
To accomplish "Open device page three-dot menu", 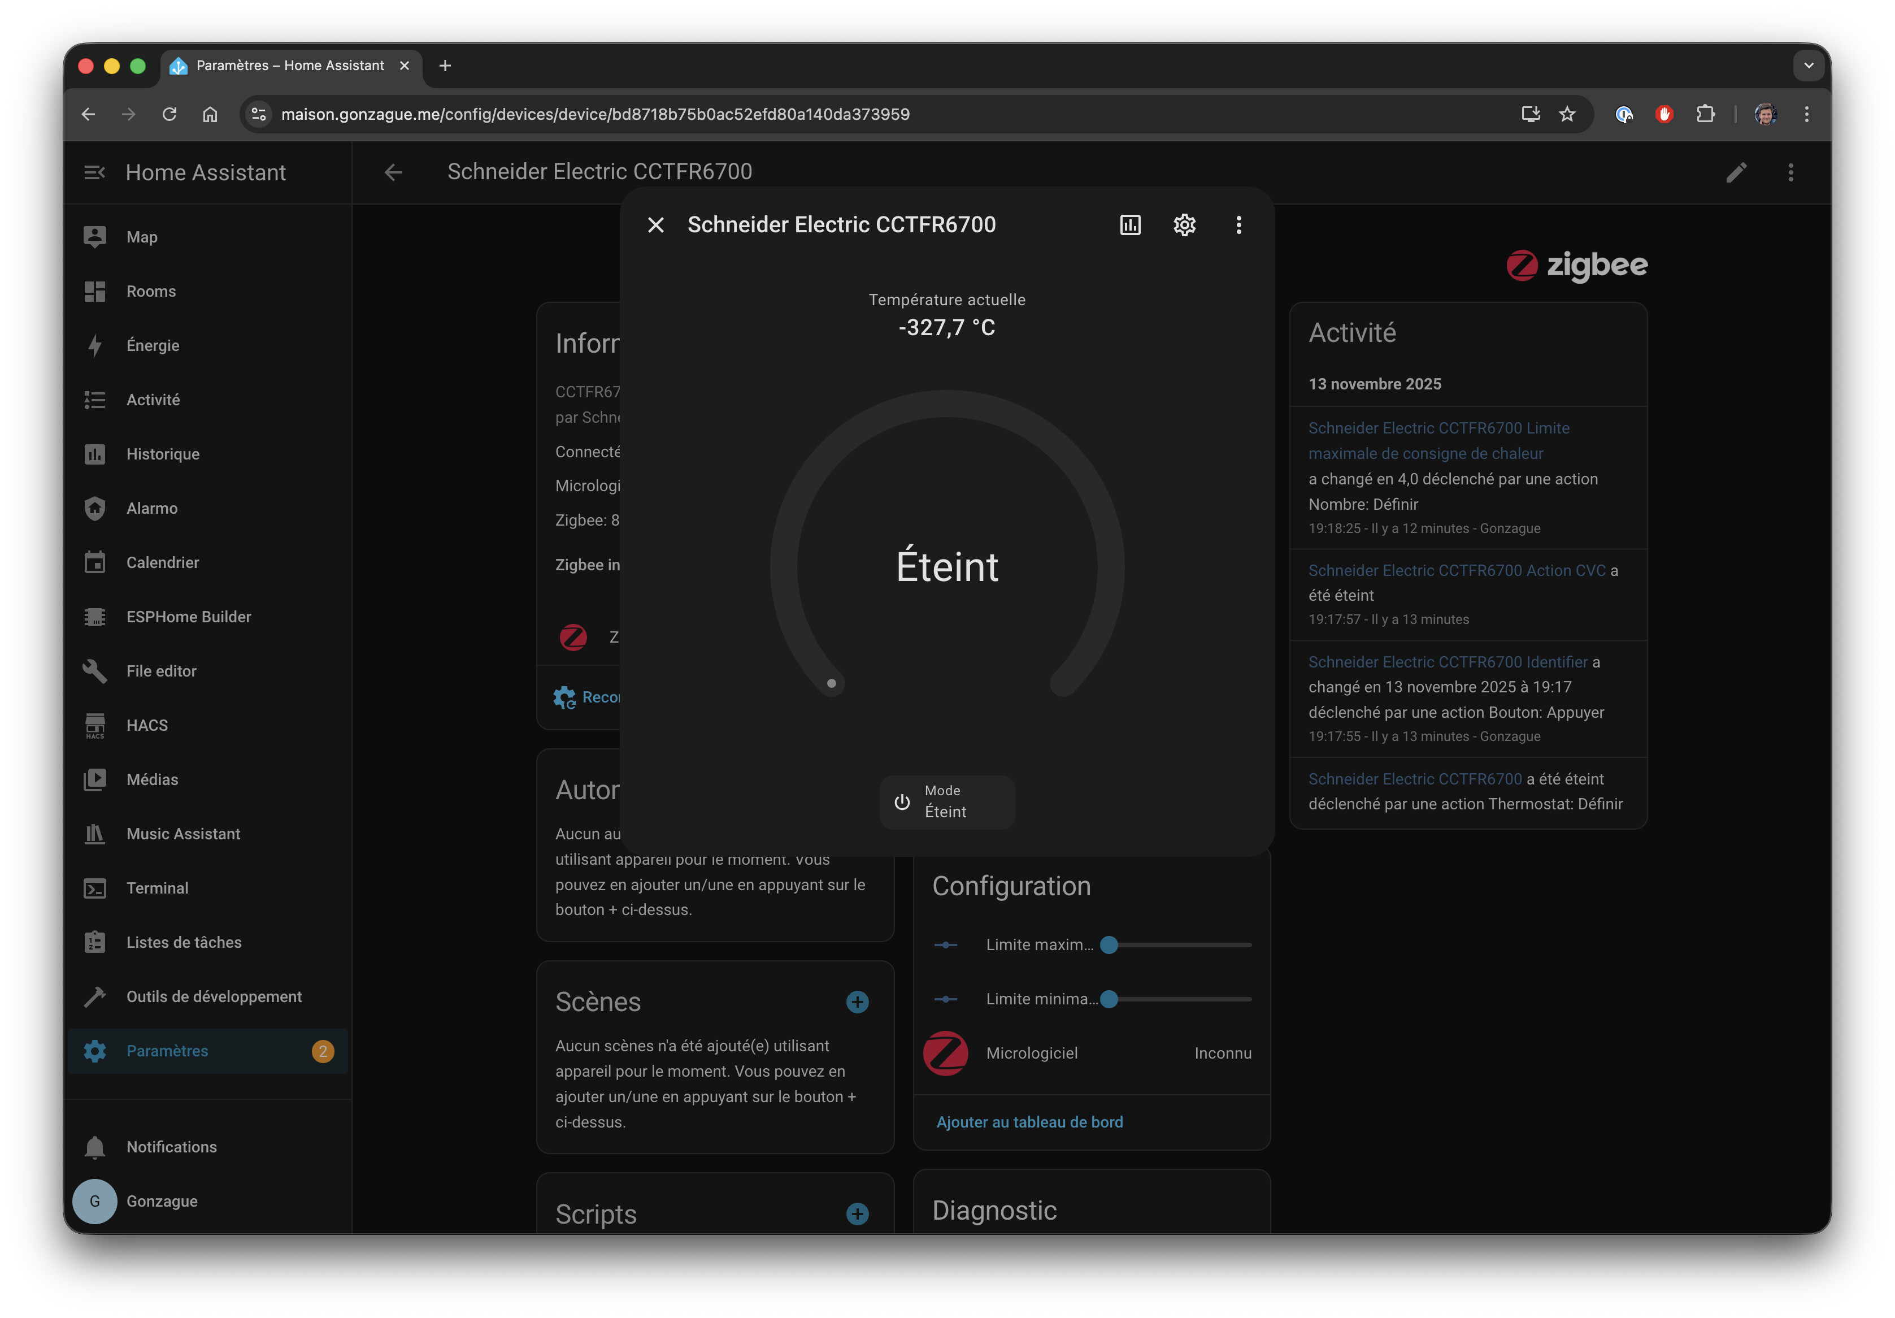I will coord(1790,172).
